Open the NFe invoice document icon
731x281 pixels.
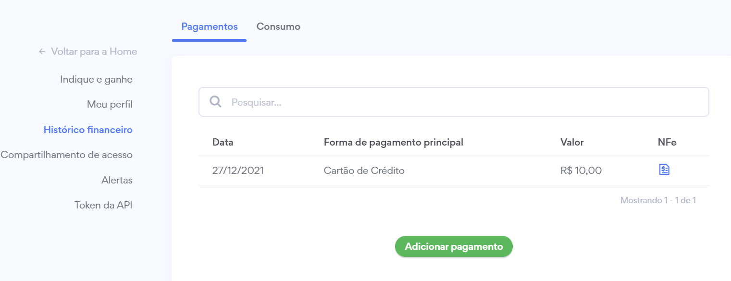pos(664,170)
